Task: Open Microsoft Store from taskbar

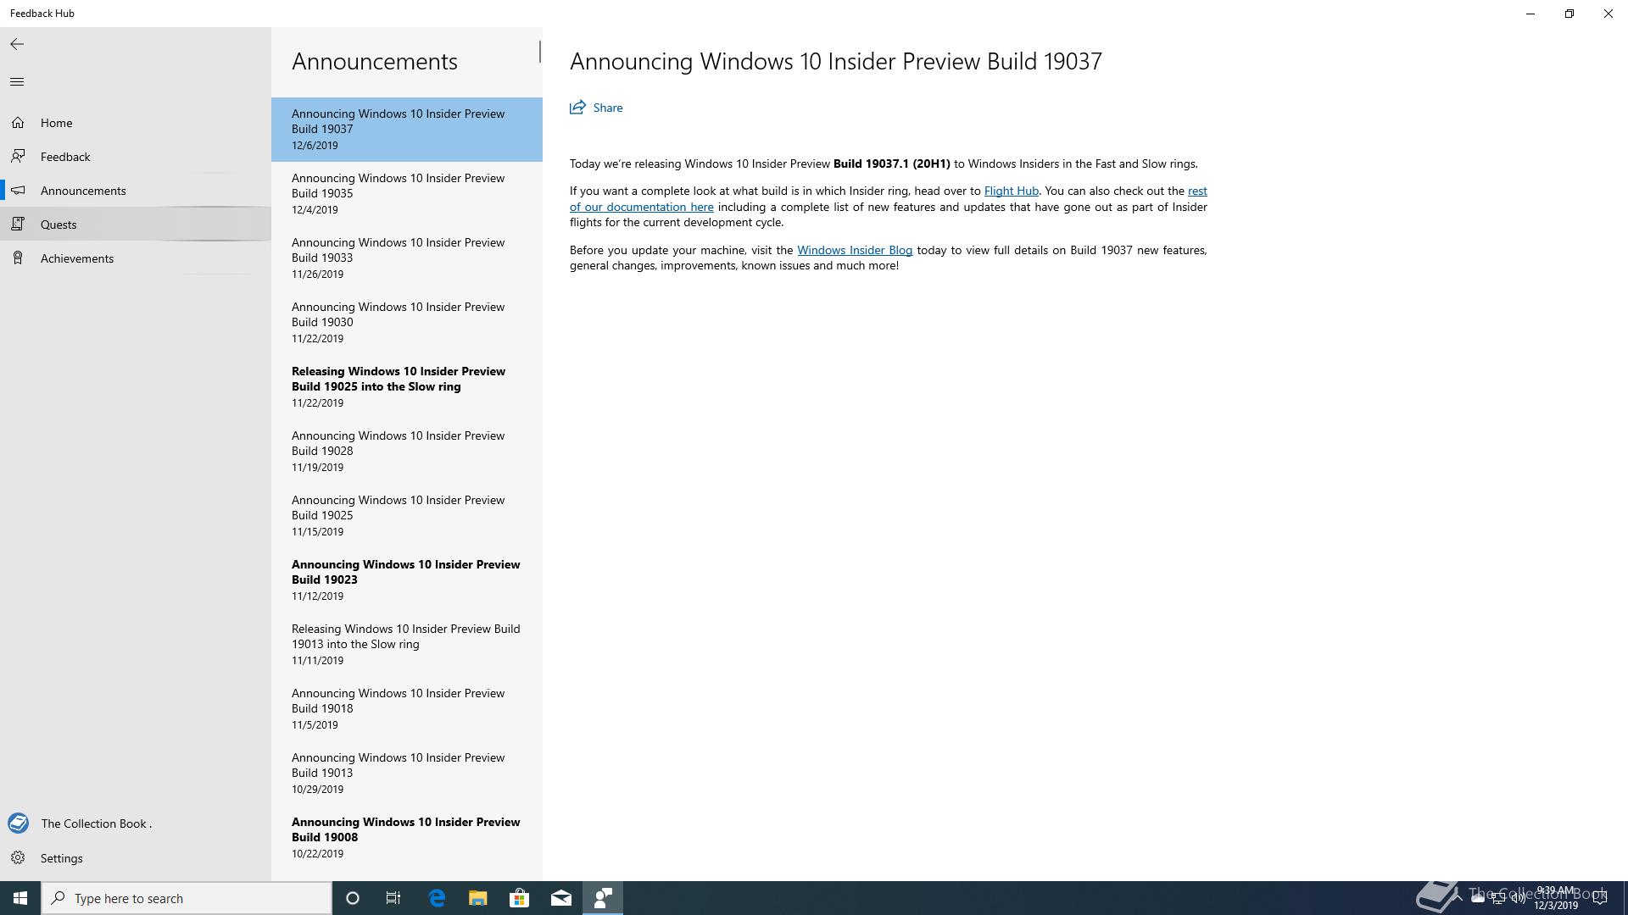Action: [x=520, y=898]
